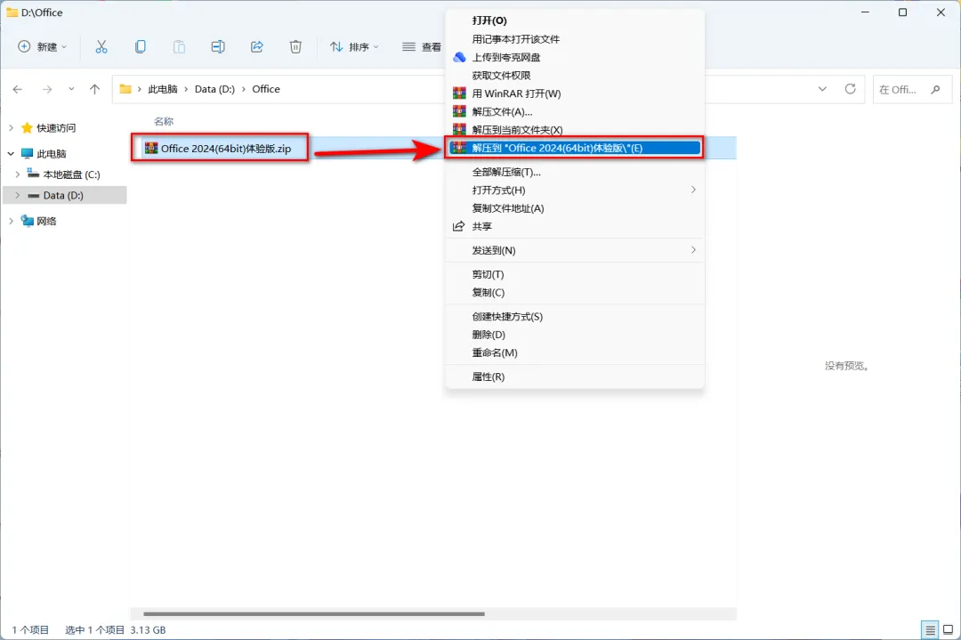Click the Delete trash icon in toolbar
The height and width of the screenshot is (640, 961).
coord(295,46)
